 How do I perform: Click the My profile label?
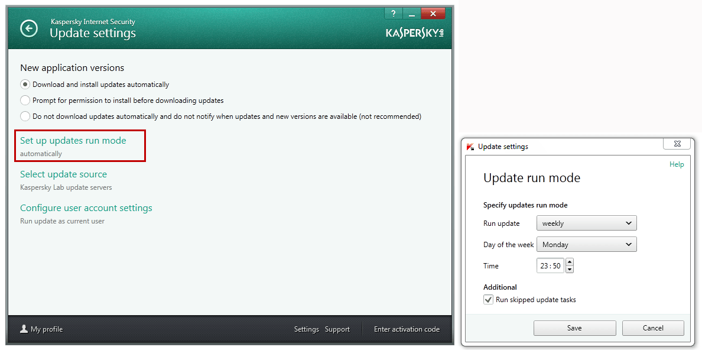47,329
